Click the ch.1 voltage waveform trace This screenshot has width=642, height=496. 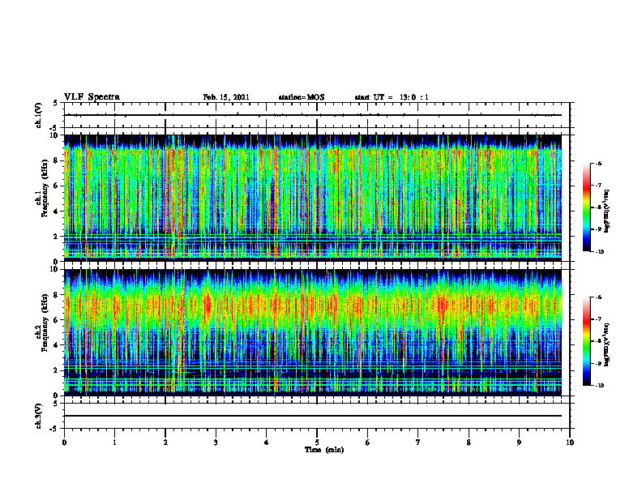click(312, 115)
